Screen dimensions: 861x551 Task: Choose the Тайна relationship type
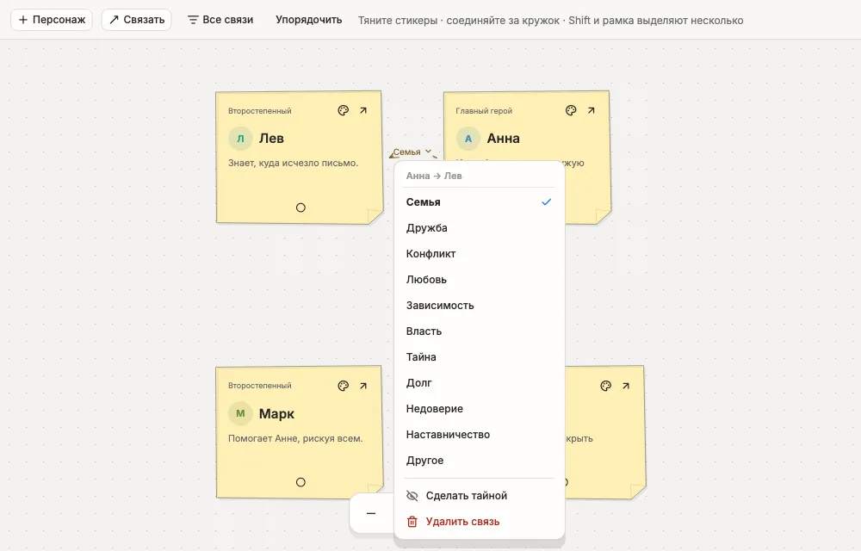pos(480,356)
